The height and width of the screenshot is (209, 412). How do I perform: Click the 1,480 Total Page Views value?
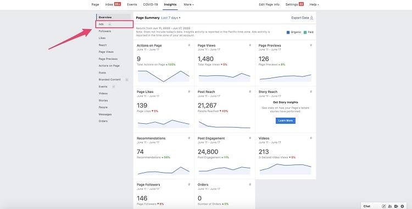click(x=205, y=59)
